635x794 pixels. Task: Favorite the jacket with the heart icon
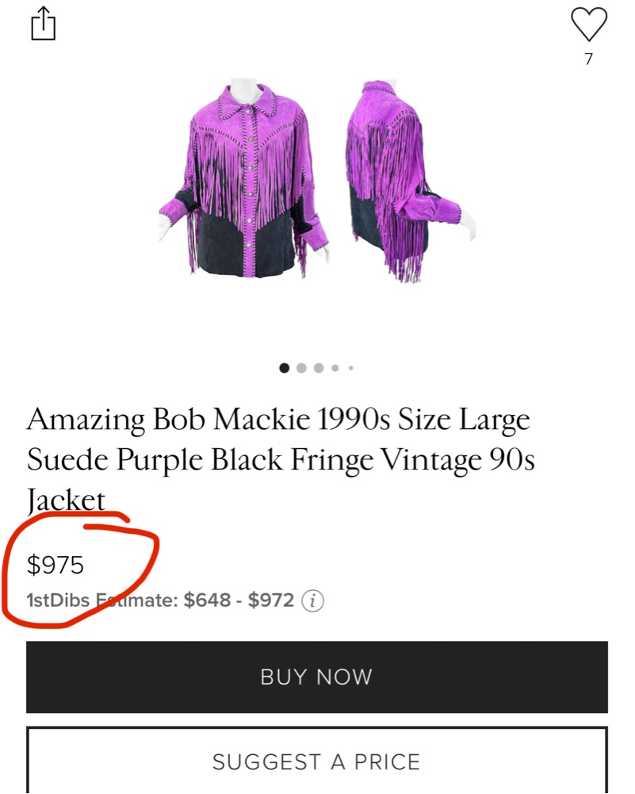[x=589, y=25]
